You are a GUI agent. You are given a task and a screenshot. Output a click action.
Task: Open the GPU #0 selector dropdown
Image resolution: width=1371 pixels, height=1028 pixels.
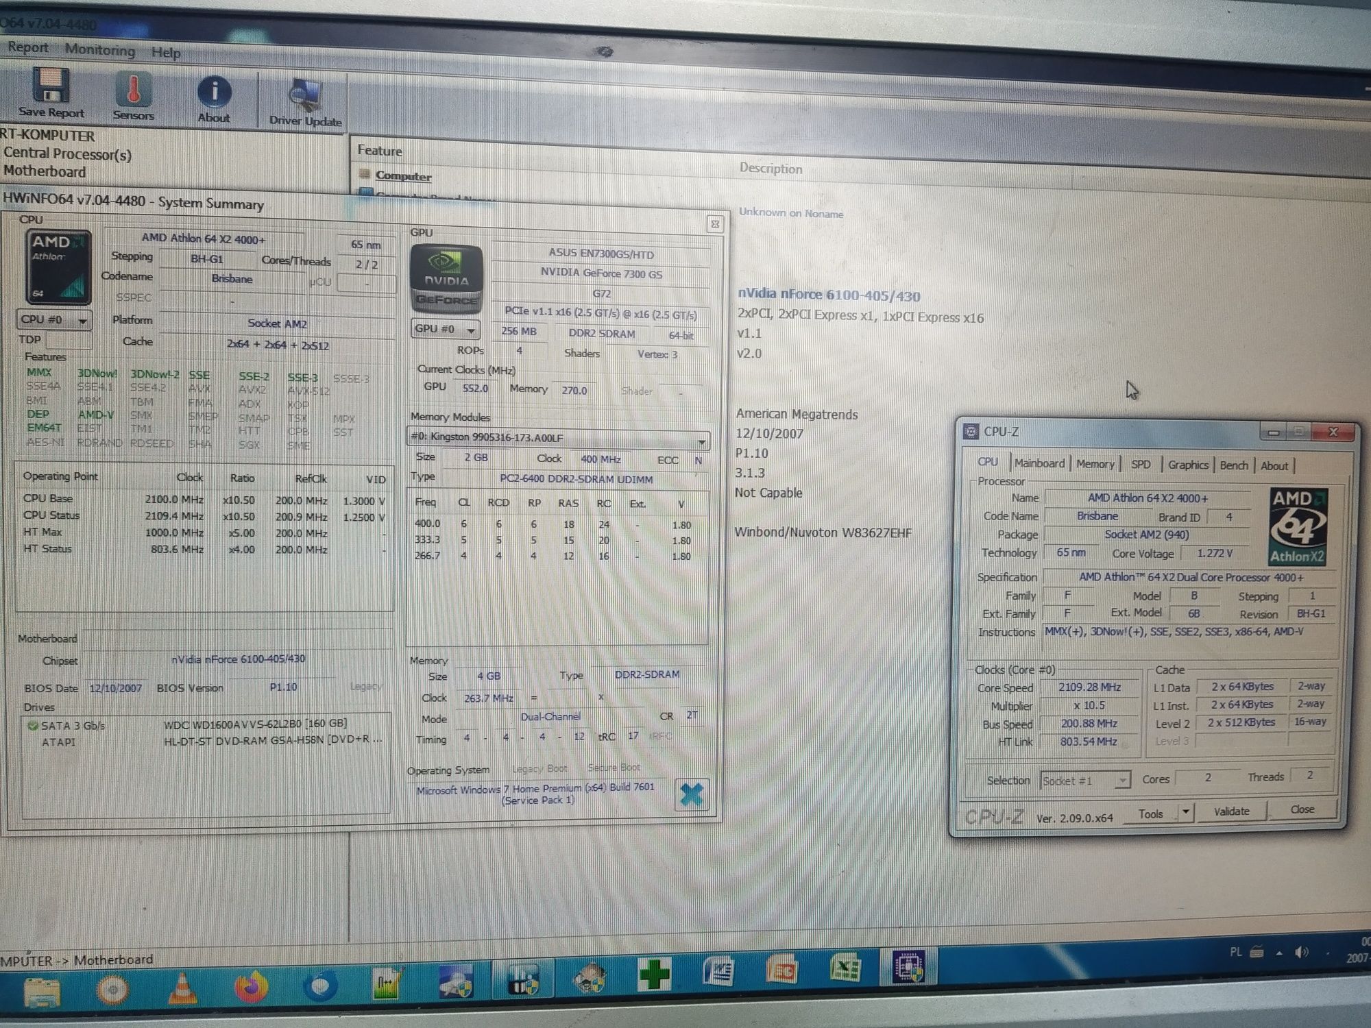[446, 329]
